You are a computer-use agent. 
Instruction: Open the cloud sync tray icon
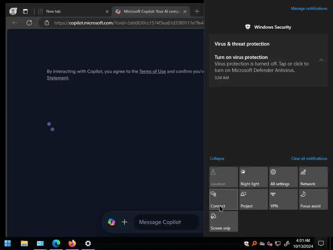262,243
